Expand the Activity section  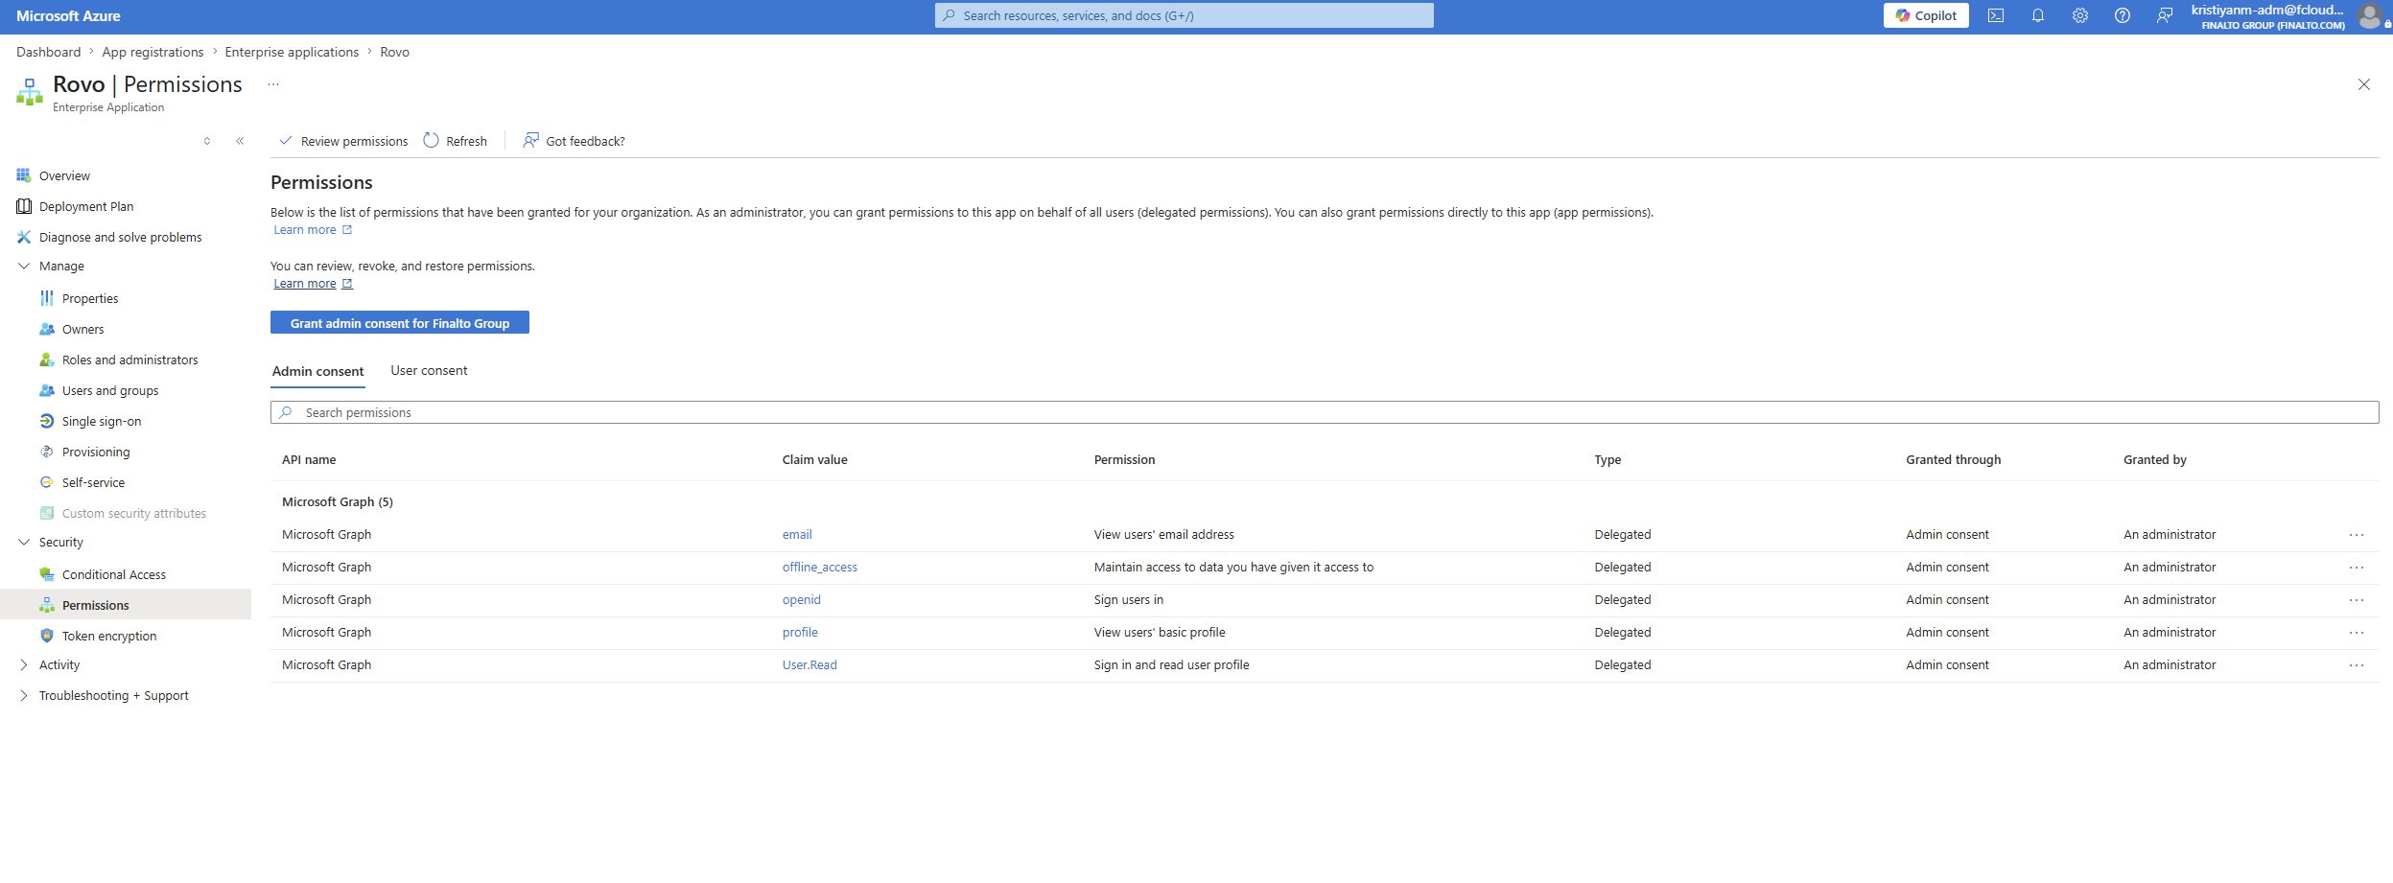click(x=24, y=664)
